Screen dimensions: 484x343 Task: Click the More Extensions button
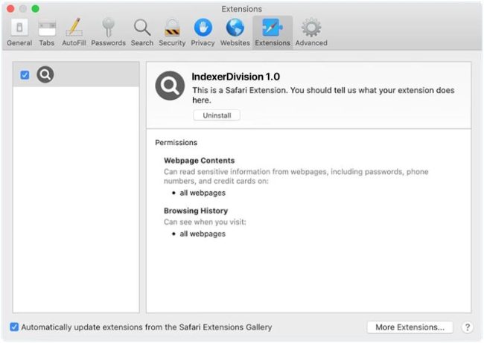(x=410, y=327)
